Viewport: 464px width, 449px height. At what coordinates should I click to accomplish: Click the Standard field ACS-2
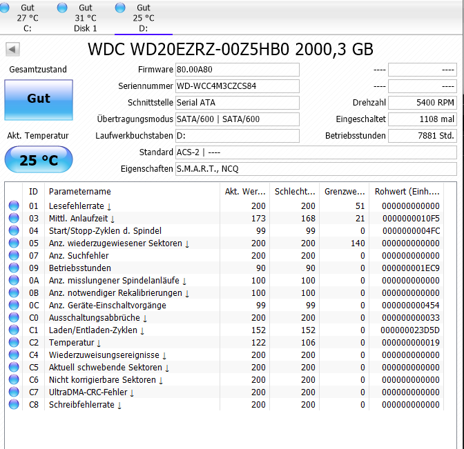[316, 152]
